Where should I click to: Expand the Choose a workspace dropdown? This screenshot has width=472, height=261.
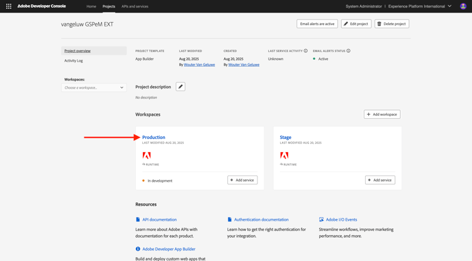tap(94, 87)
